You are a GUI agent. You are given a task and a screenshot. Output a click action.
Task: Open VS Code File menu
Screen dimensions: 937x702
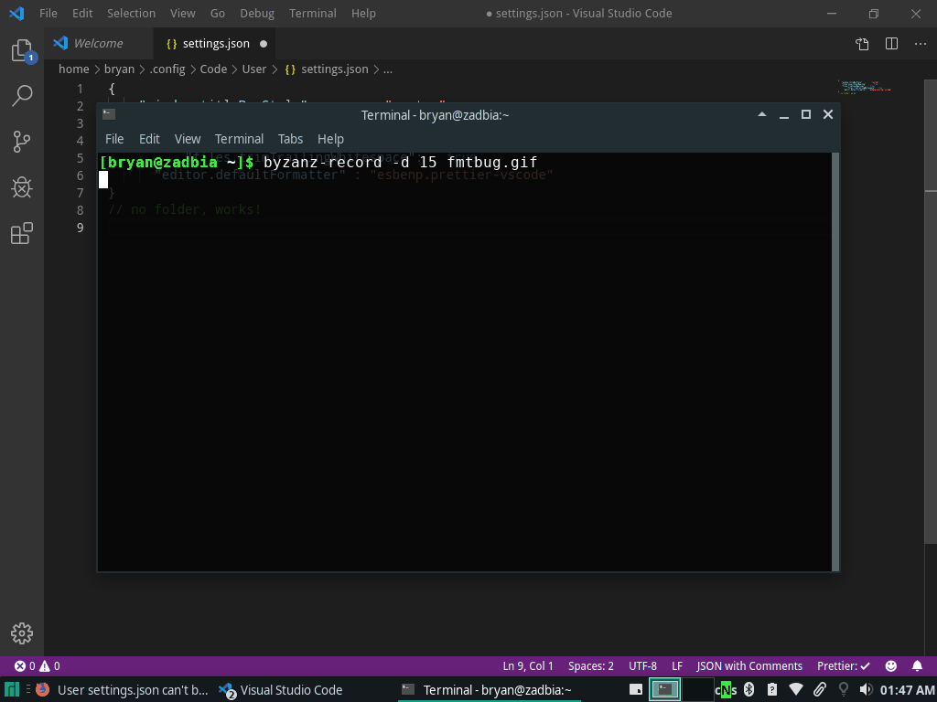pyautogui.click(x=48, y=13)
